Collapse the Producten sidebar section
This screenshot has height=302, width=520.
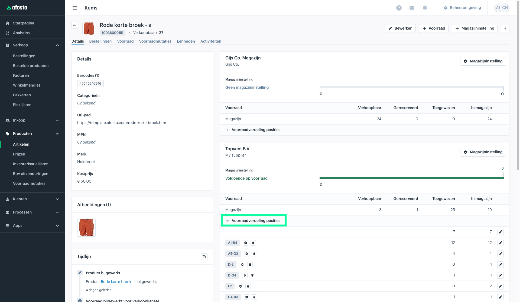[x=32, y=133]
